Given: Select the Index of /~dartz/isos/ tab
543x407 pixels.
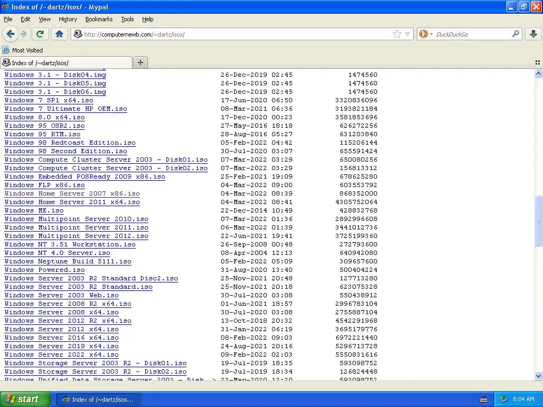Looking at the screenshot, I should 66,63.
